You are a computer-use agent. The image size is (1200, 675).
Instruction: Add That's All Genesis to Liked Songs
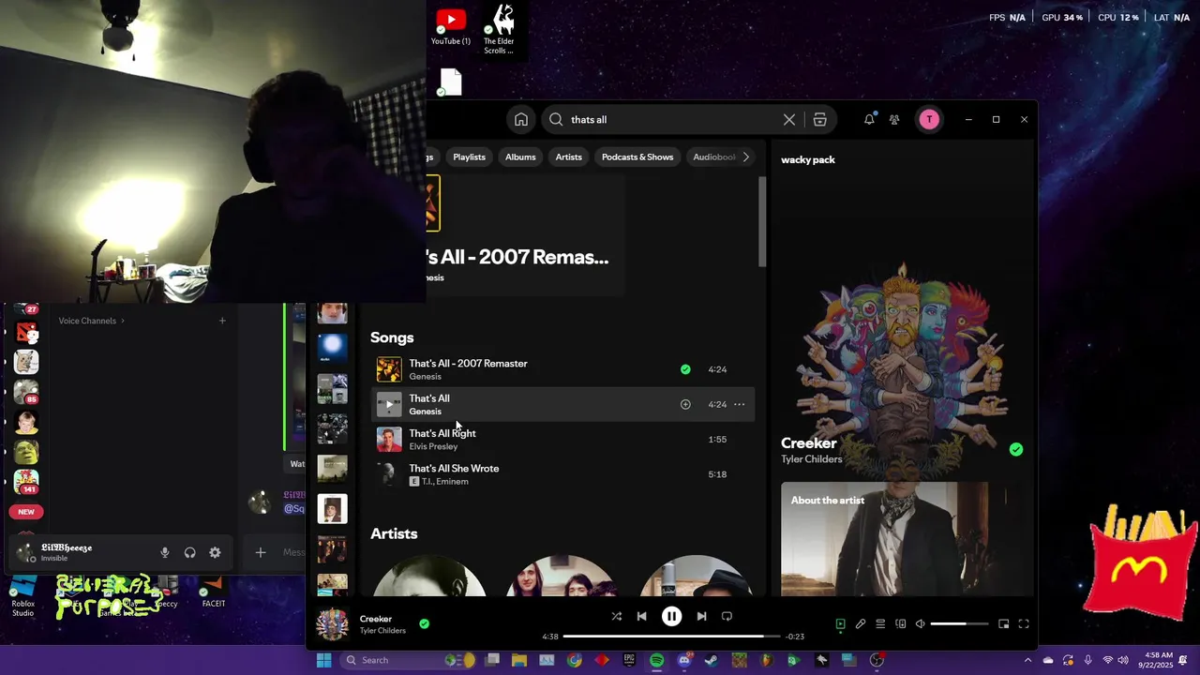pyautogui.click(x=685, y=404)
